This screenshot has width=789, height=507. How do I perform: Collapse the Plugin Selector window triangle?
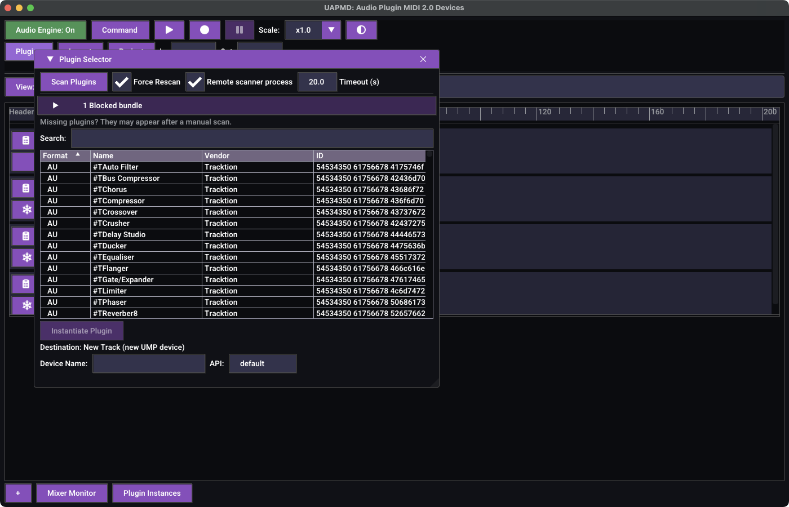(50, 59)
